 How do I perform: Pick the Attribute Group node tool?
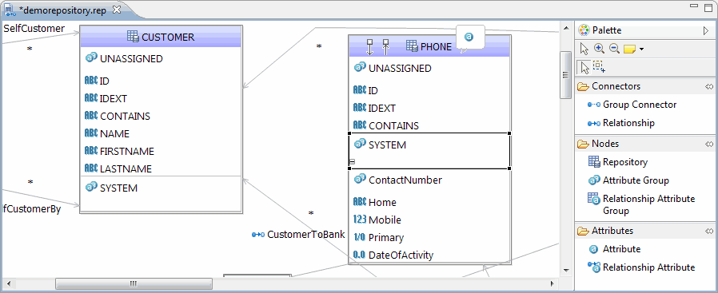(x=628, y=180)
